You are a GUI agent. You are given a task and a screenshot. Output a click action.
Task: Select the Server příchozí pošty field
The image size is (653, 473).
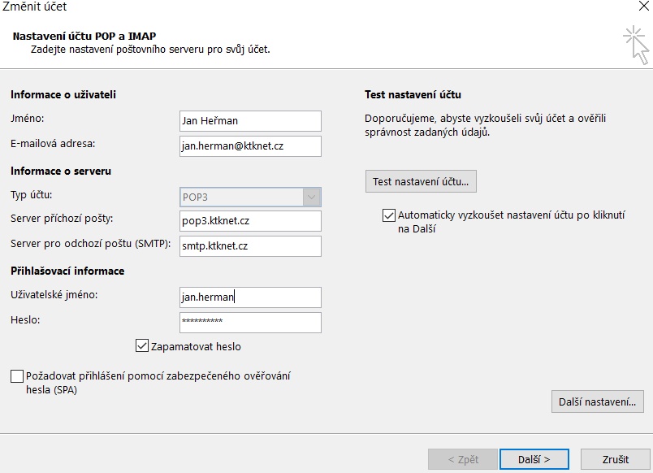(x=250, y=221)
